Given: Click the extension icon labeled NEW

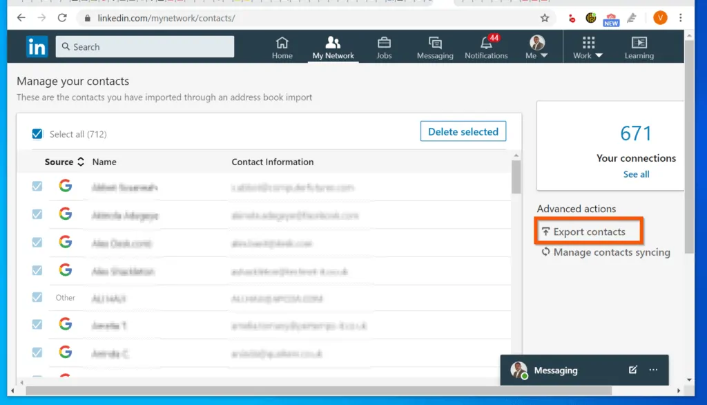Looking at the screenshot, I should 611,19.
